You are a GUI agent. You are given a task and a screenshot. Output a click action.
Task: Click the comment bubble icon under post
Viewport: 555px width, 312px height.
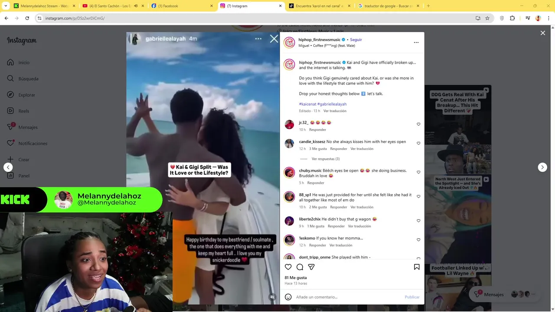[x=300, y=267]
